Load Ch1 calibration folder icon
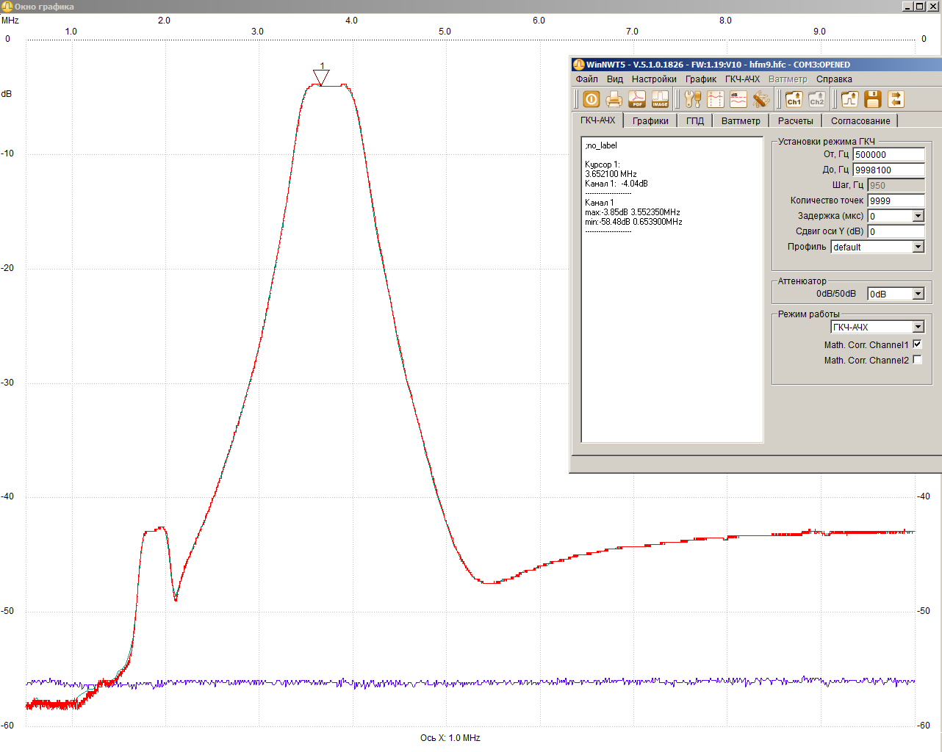This screenshot has width=942, height=752. (794, 99)
